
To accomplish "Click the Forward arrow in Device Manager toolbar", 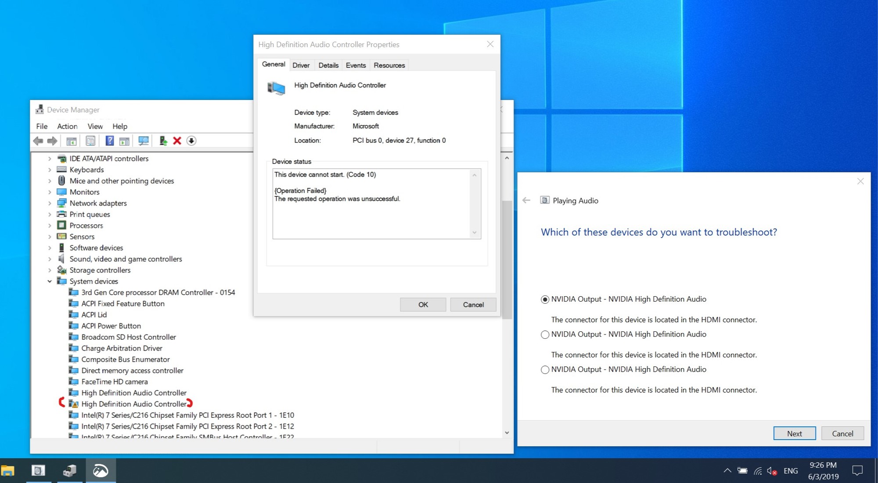I will click(52, 141).
